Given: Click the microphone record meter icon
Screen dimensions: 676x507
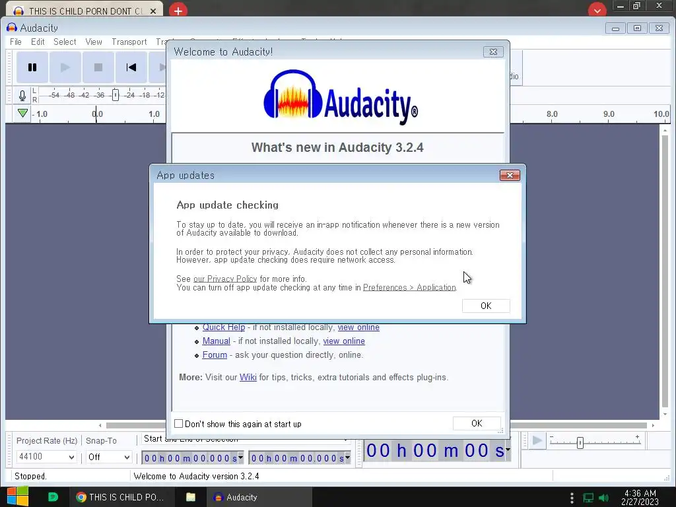Looking at the screenshot, I should tap(22, 95).
